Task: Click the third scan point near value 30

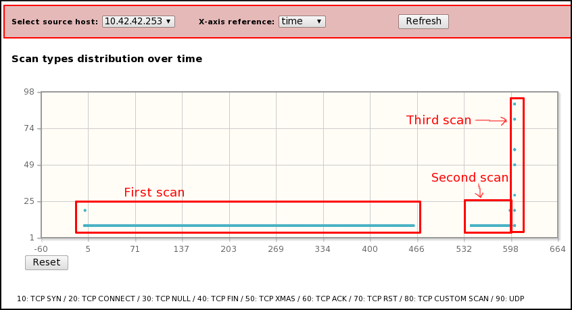Action: click(x=515, y=195)
